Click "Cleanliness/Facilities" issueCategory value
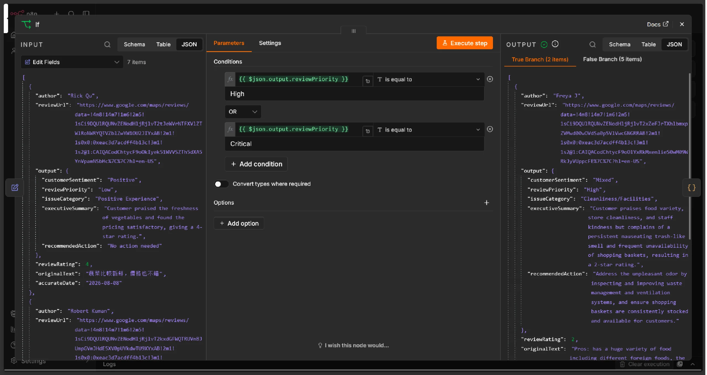Image resolution: width=707 pixels, height=375 pixels. pyautogui.click(x=617, y=199)
